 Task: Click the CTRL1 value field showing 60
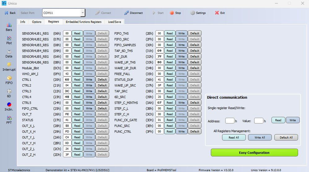(x=67, y=80)
